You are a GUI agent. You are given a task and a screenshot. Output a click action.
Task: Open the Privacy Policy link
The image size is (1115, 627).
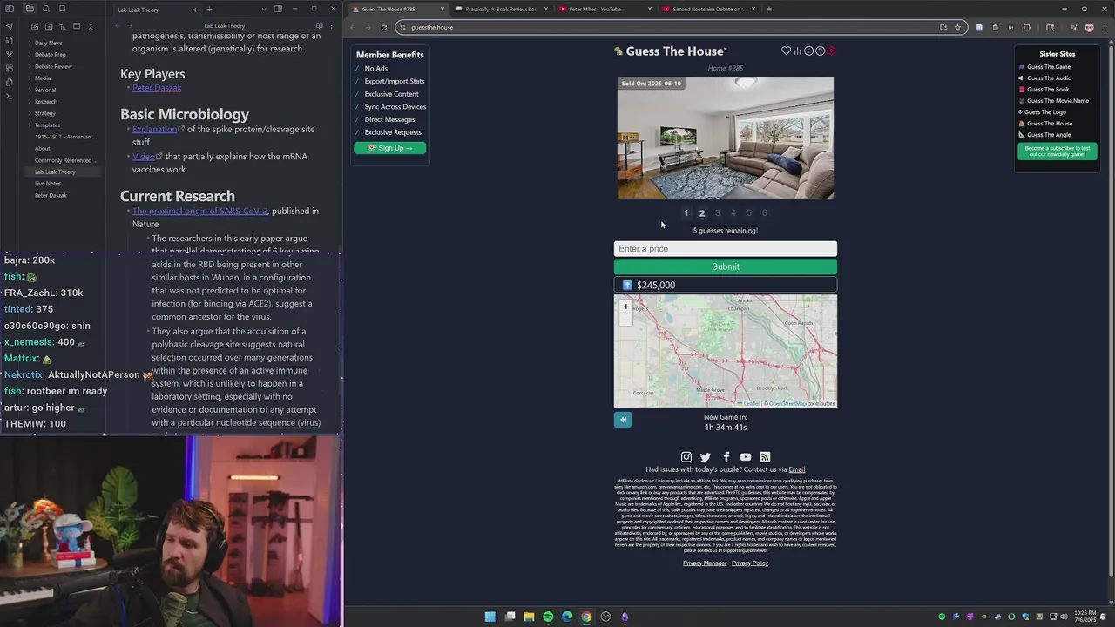pyautogui.click(x=750, y=563)
